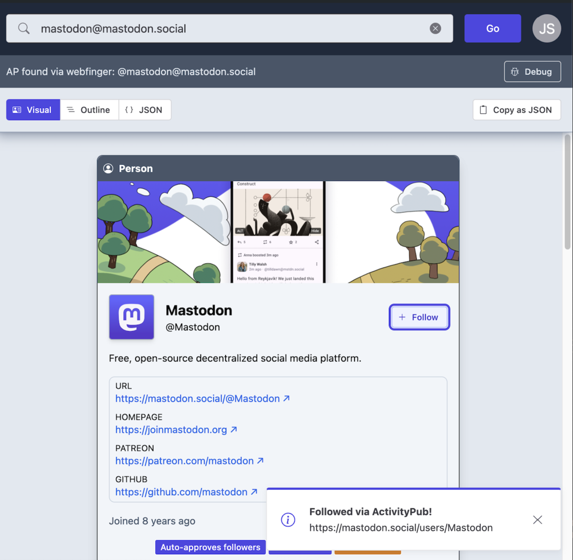Open the Debug panel

pyautogui.click(x=532, y=72)
